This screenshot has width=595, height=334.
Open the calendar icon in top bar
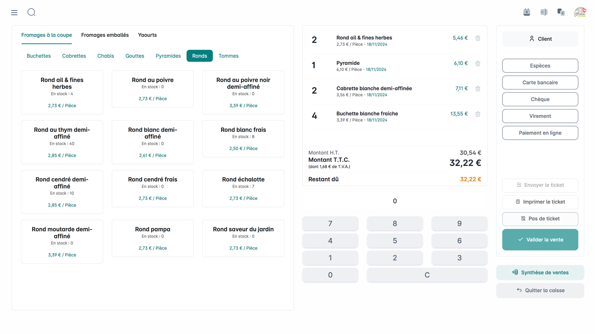[527, 13]
